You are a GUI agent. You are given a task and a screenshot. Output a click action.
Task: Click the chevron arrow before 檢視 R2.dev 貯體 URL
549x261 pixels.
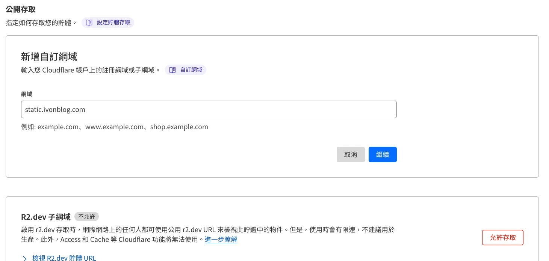coord(25,258)
